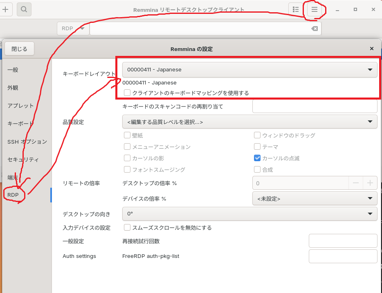Click the リモートの倍率 label
Viewport: 382px width, 293px height.
81,183
